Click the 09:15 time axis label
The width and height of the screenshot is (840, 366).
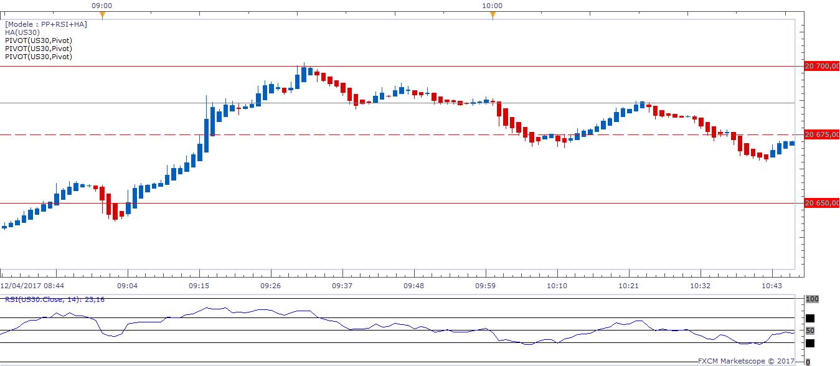199,286
